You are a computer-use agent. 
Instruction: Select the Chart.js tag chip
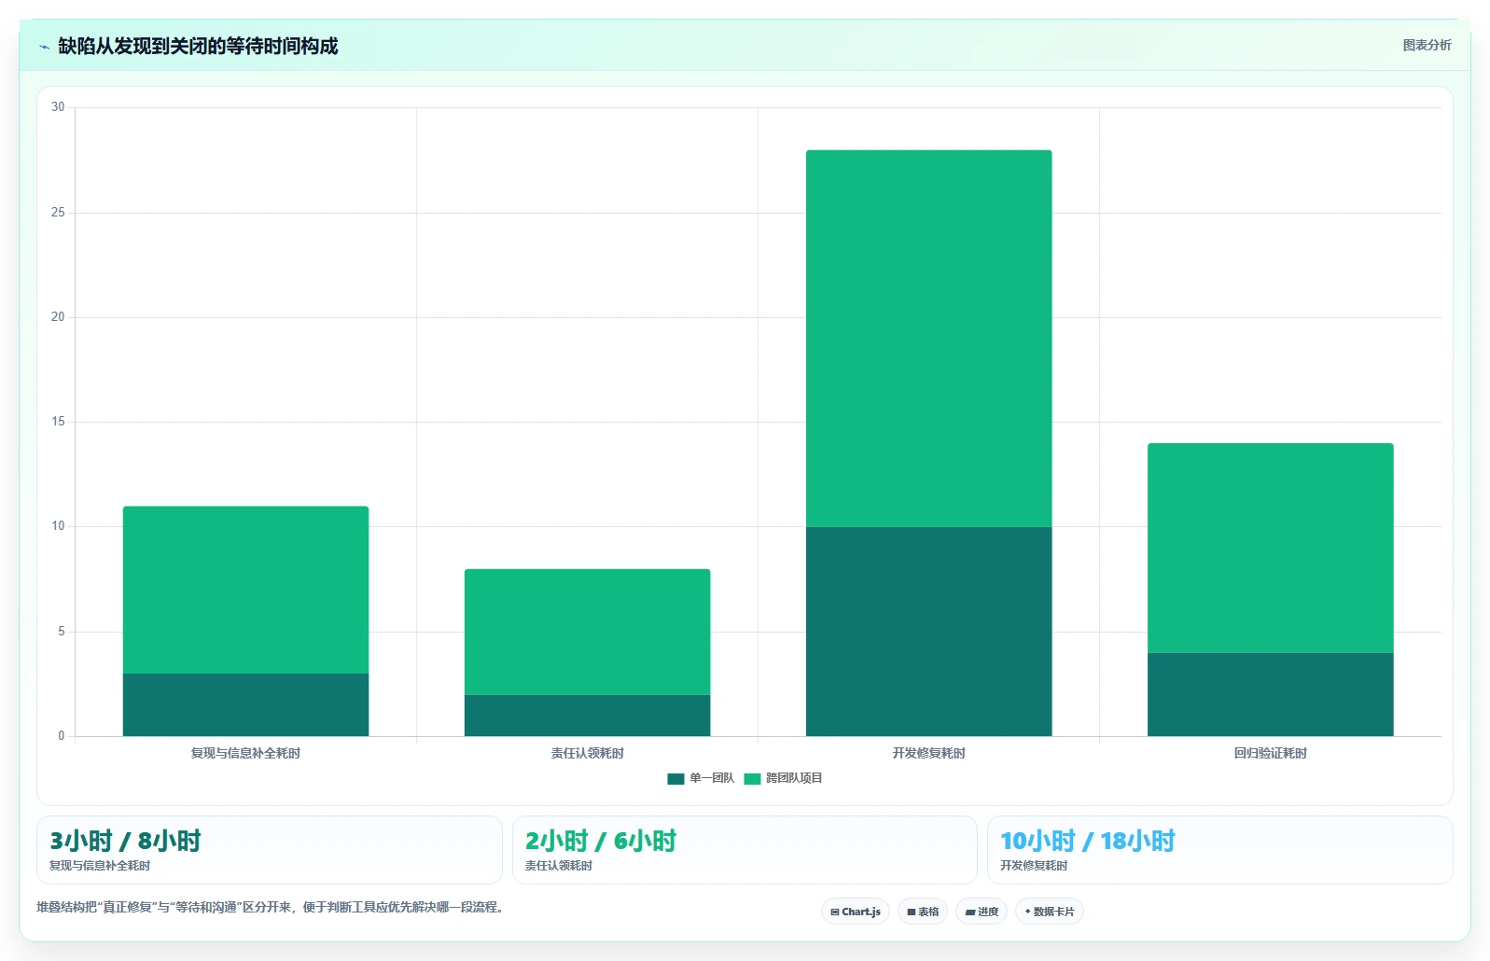[856, 912]
